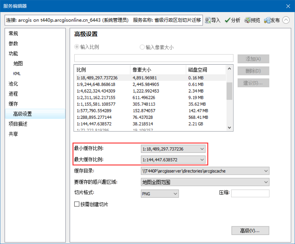Click the 删除(D) button
295x244 pixels.
[253, 71]
